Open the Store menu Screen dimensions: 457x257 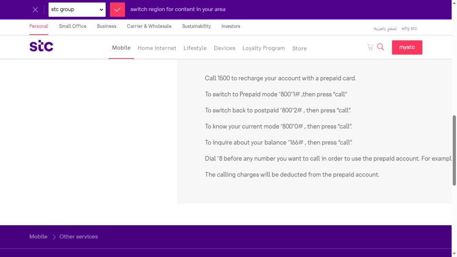[299, 48]
